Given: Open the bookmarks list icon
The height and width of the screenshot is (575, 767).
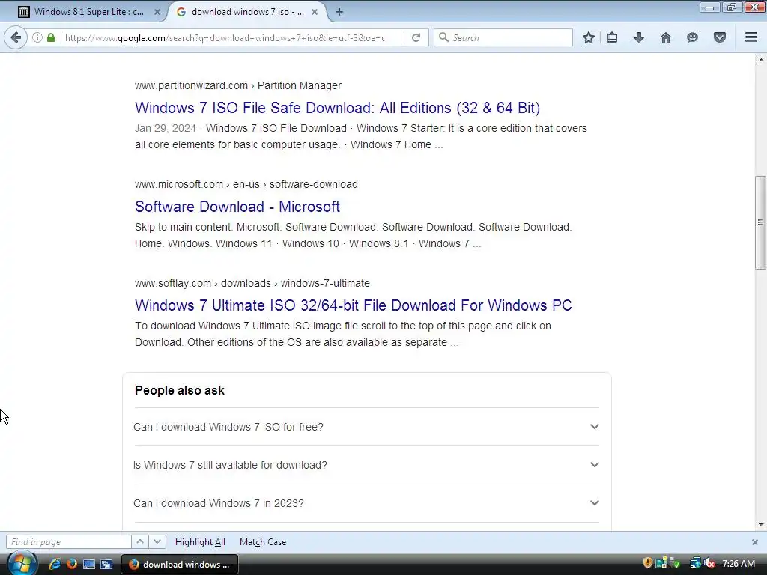Looking at the screenshot, I should [x=611, y=37].
